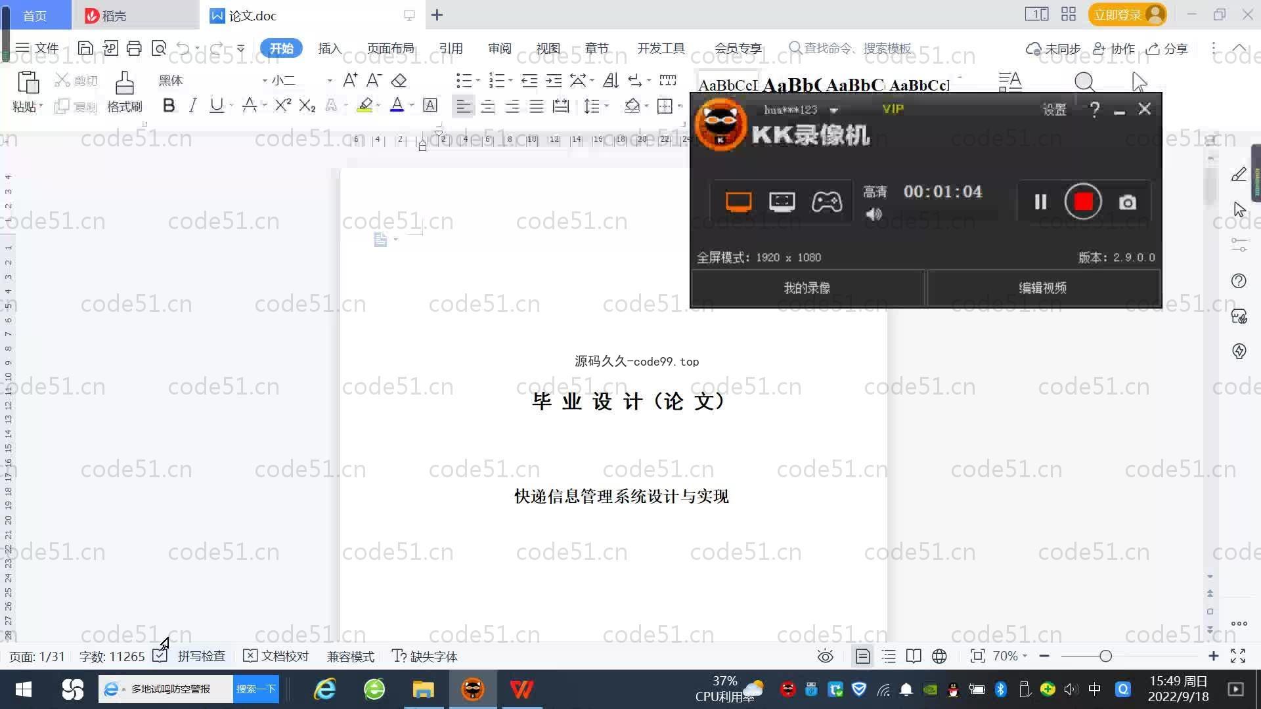Expand the Paste (粘贴) dropdown arrow

(41, 106)
